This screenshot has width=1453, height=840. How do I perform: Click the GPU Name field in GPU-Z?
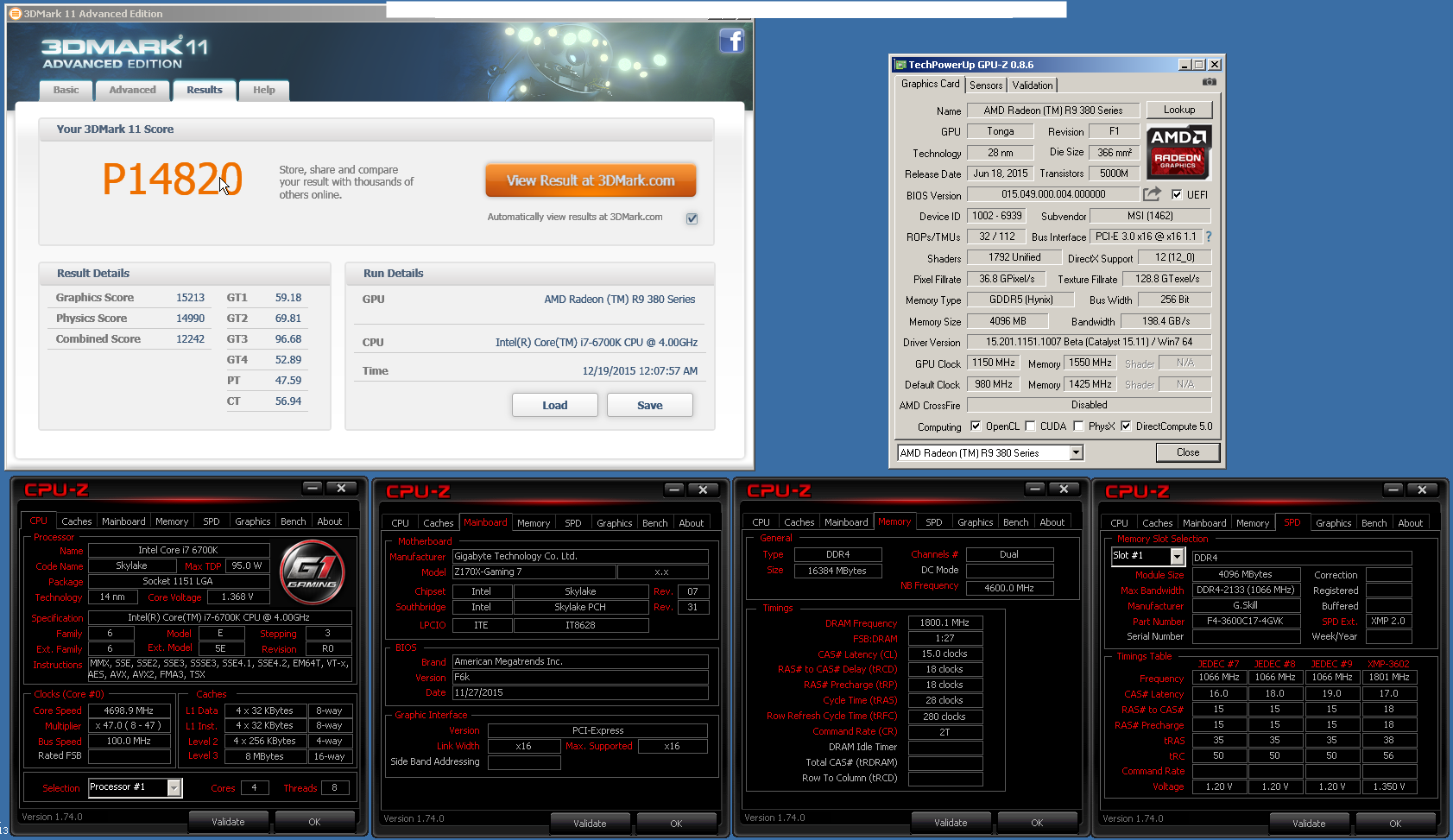(x=1052, y=111)
